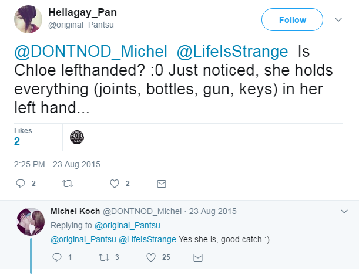Viewport: 359px width, 275px height.
Task: Reply to Michel Koch's tweet
Action: click(57, 257)
